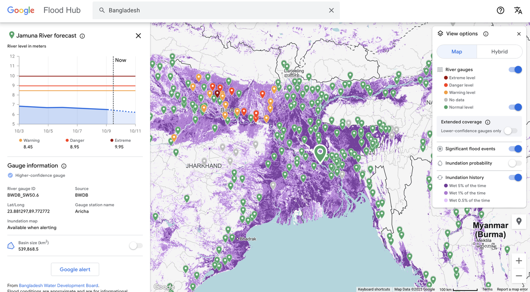This screenshot has height=292, width=530.
Task: Zoom in on the map
Action: [x=519, y=261]
